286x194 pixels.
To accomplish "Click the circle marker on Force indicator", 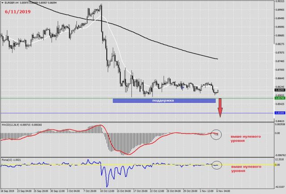I will pyautogui.click(x=216, y=164).
